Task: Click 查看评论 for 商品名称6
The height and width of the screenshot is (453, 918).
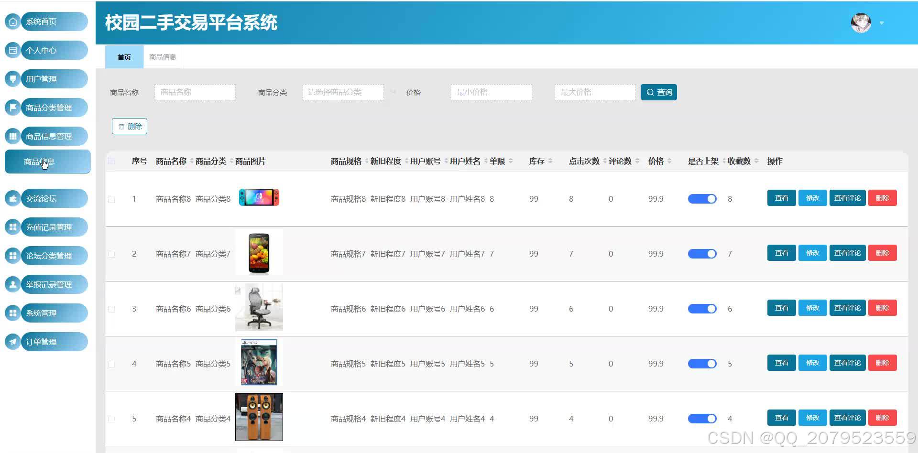Action: [x=848, y=308]
